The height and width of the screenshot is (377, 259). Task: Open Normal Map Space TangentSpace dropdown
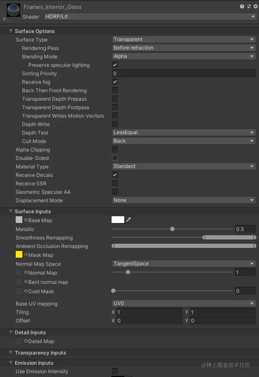coord(184,264)
